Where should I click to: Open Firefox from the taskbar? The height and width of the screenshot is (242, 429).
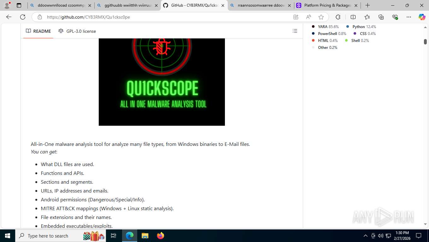[x=161, y=236]
